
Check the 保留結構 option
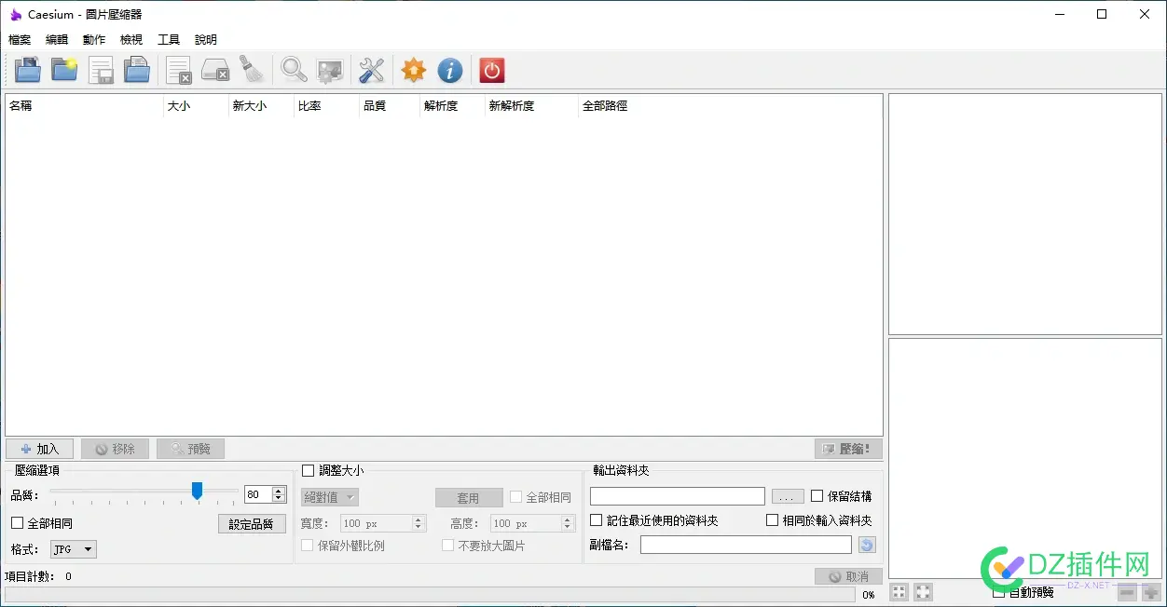click(817, 496)
